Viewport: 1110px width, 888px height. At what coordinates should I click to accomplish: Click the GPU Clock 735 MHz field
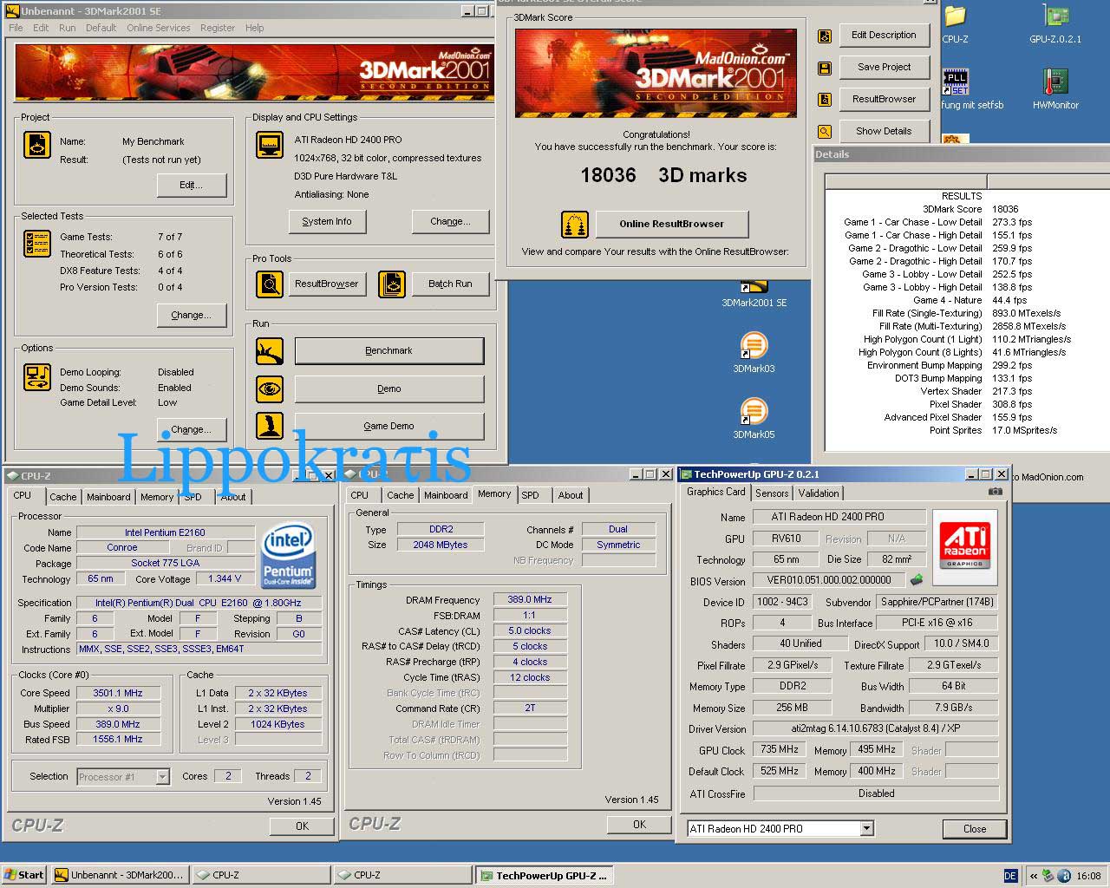click(780, 749)
